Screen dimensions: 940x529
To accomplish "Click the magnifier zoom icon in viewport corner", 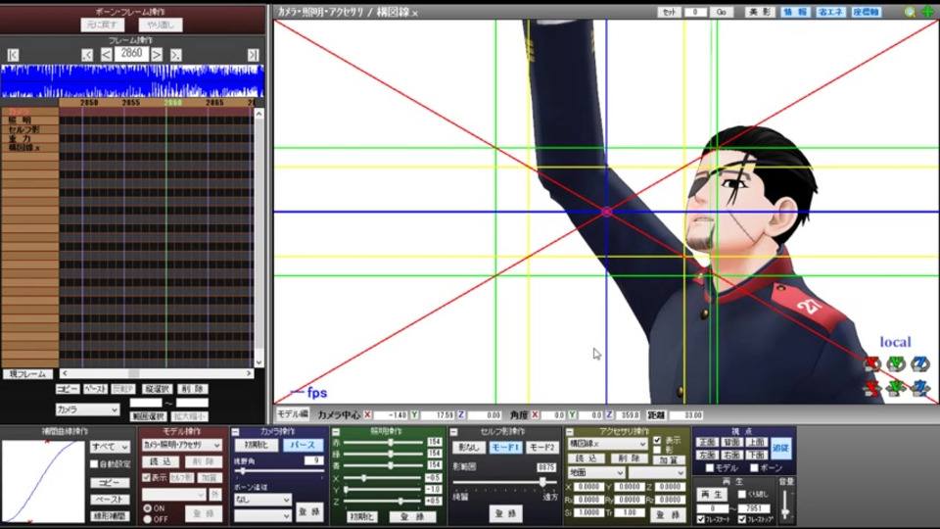I will (x=910, y=12).
